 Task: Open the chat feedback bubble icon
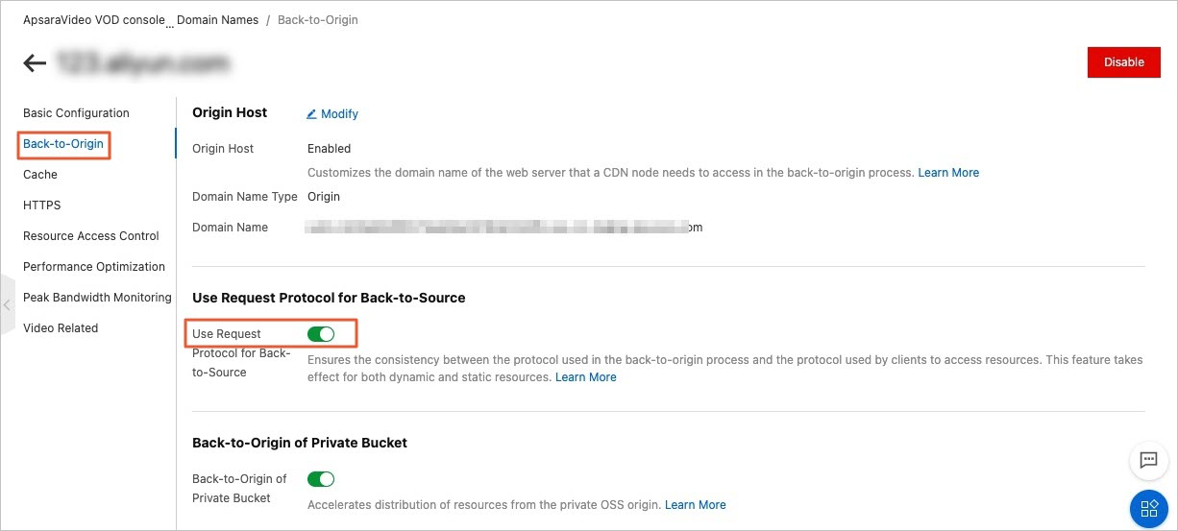pyautogui.click(x=1148, y=460)
